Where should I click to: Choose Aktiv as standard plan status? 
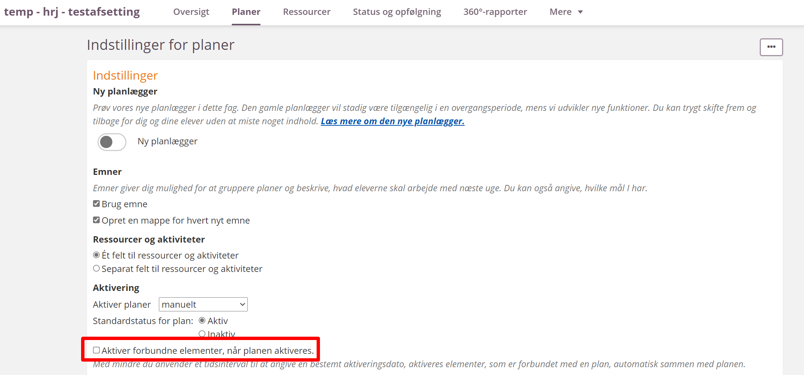[202, 320]
